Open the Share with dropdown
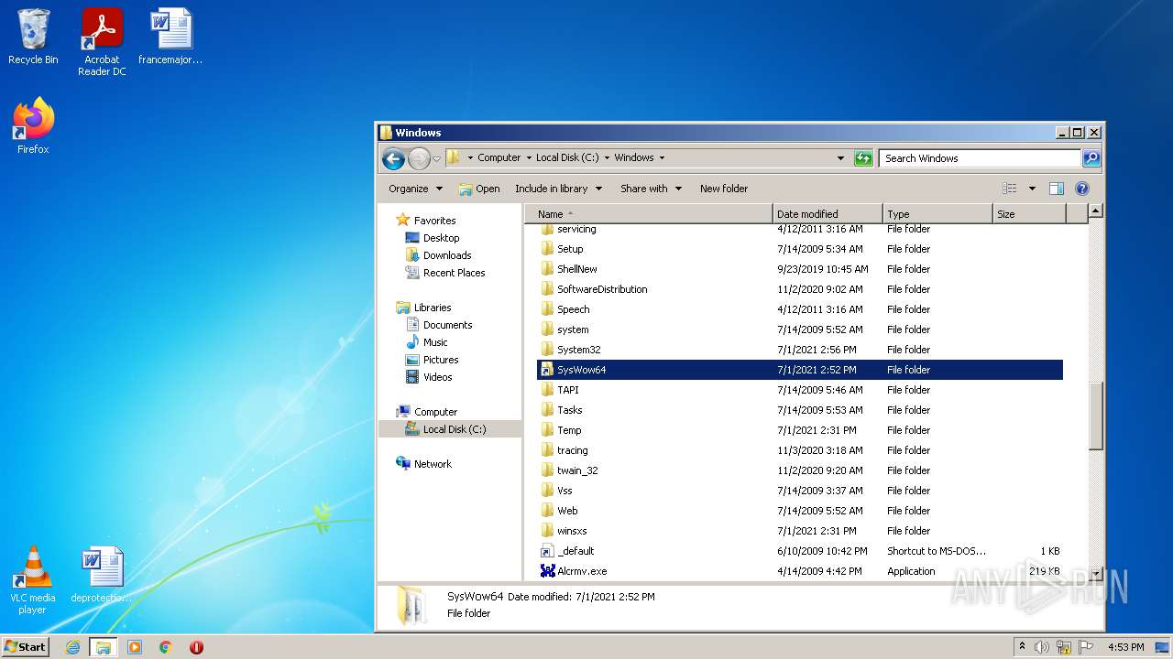Viewport: 1173px width, 659px height. (x=651, y=189)
